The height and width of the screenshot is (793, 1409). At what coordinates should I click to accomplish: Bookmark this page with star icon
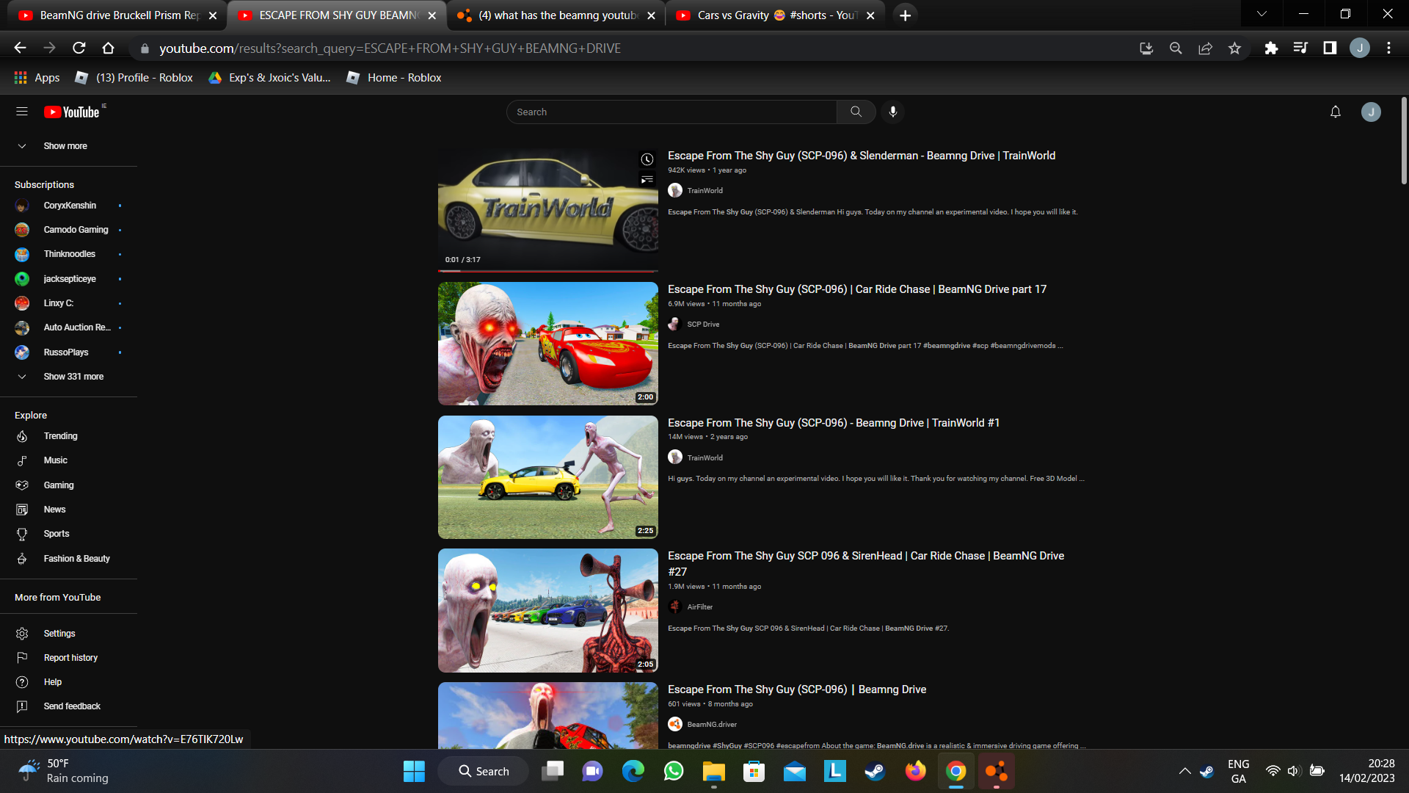click(1234, 48)
